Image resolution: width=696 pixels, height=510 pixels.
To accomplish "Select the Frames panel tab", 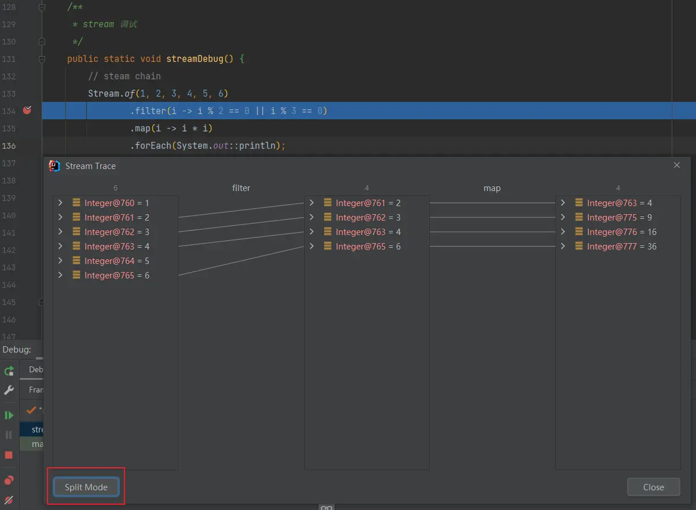I will tap(36, 390).
